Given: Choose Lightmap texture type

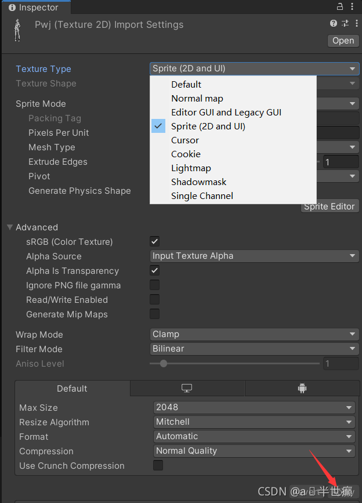Looking at the screenshot, I should (233, 168).
